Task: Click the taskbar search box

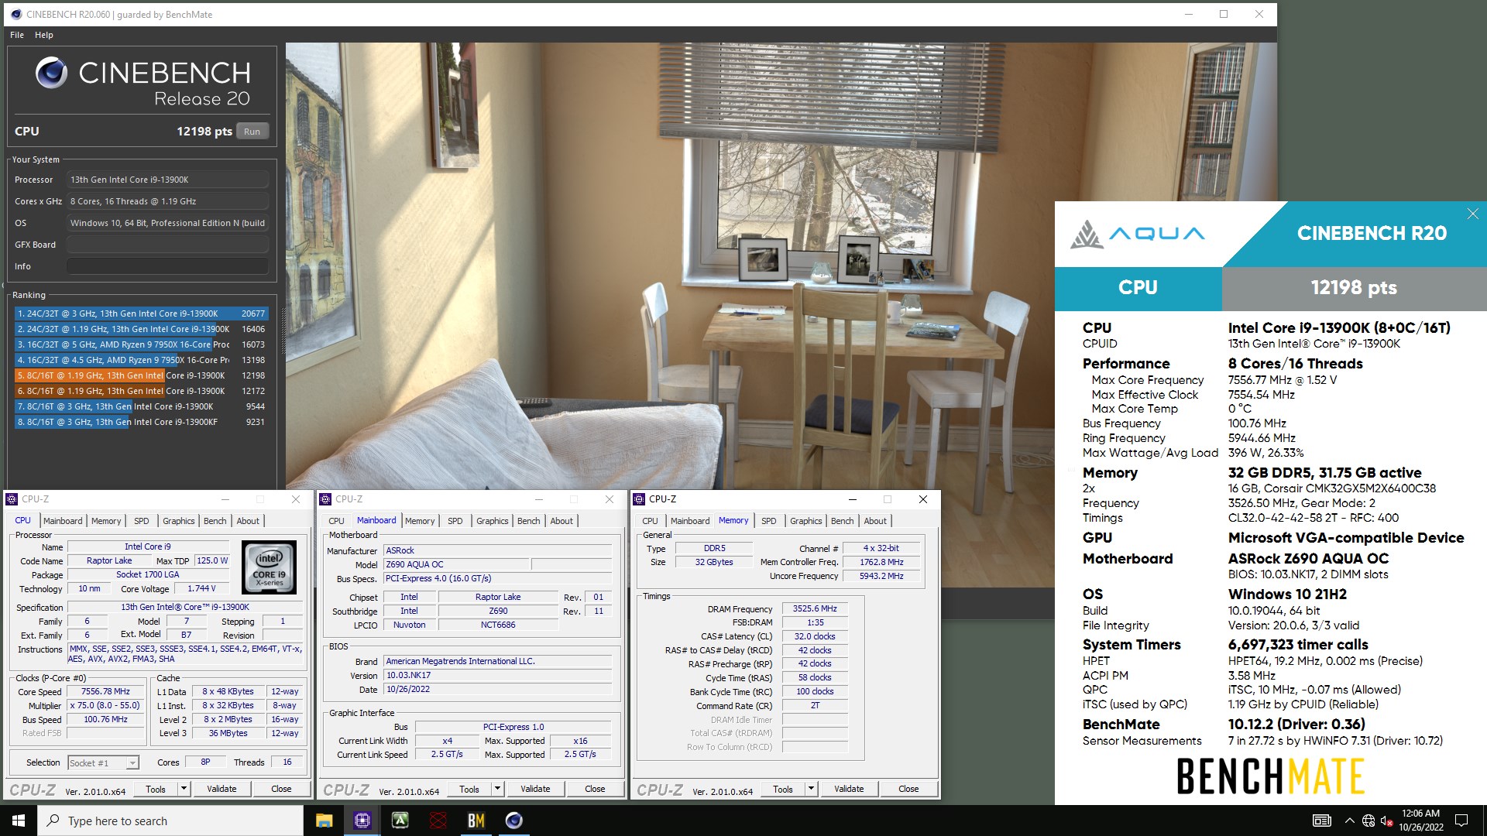Action: tap(170, 821)
